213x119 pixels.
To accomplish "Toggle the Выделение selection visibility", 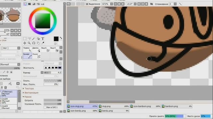I will (87, 4).
